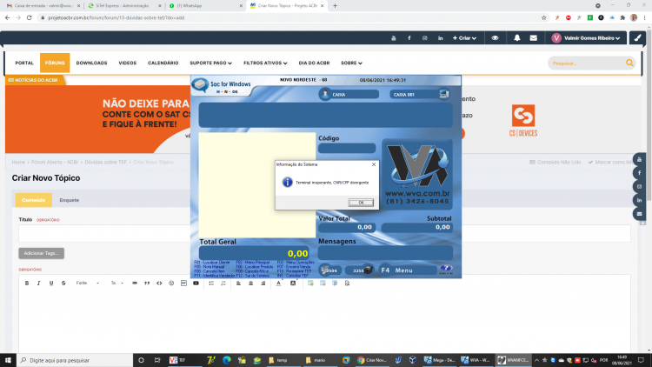
Task: Open the FÓRUNS menu item
Action: tap(55, 63)
